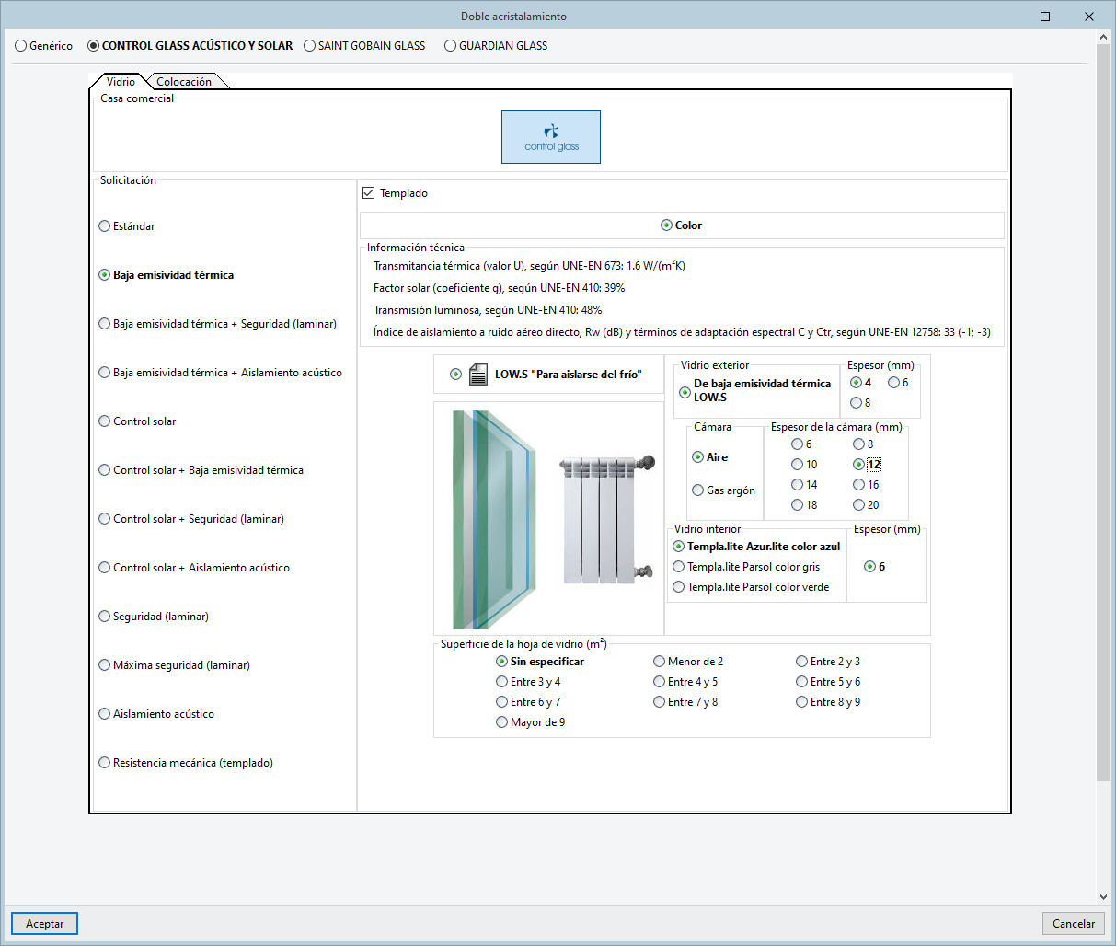Select the plain Aislamiento acústico requirement

(156, 714)
